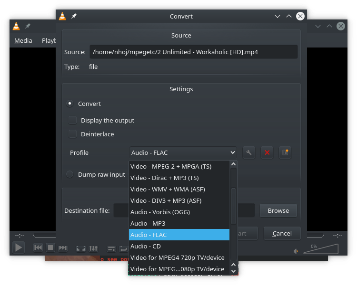Choose Video - DIV3 + MP3 (ASF) profile
This screenshot has height=285, width=357.
(179, 200)
